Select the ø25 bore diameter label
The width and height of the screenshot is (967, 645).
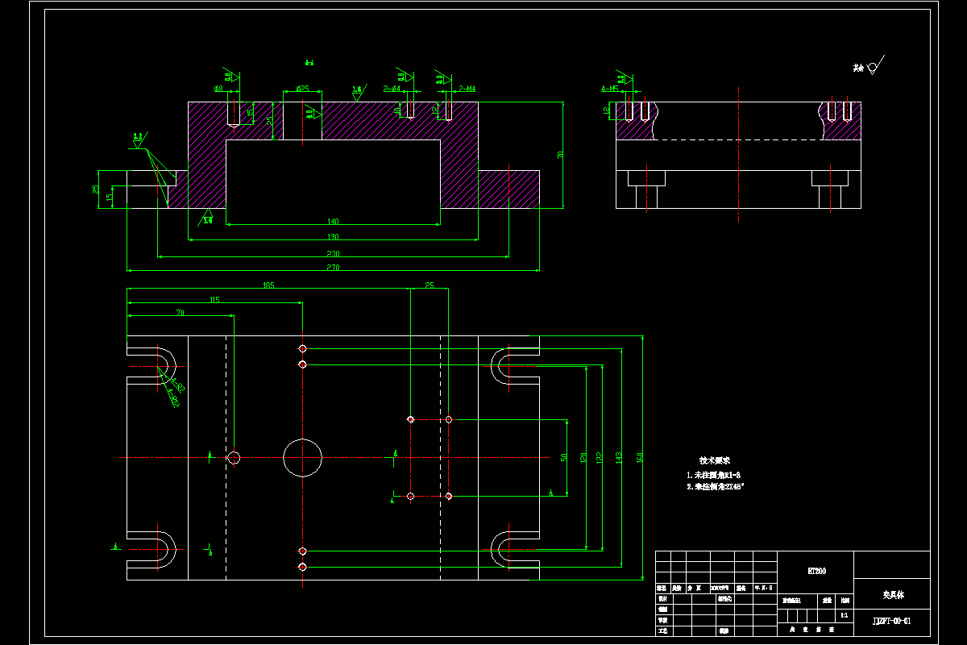tap(303, 88)
